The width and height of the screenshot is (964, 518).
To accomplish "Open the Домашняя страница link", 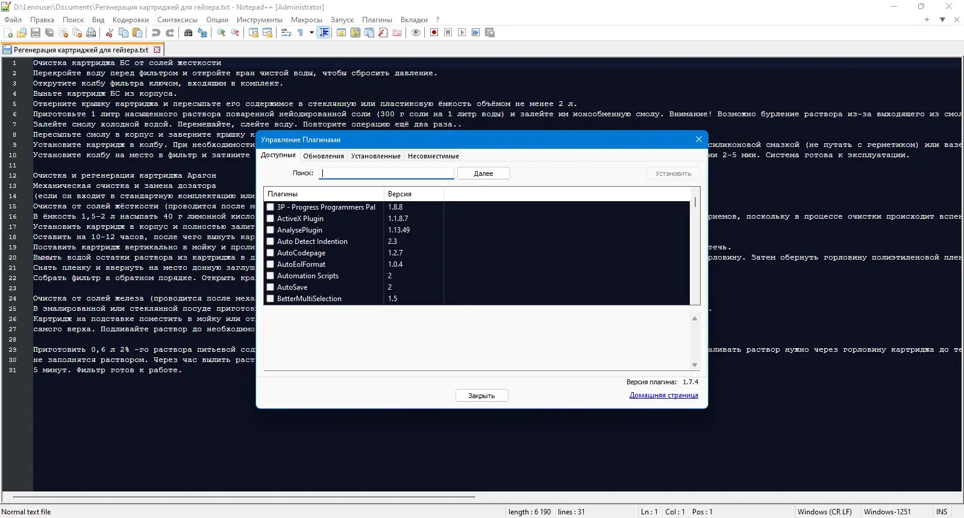I will click(663, 395).
